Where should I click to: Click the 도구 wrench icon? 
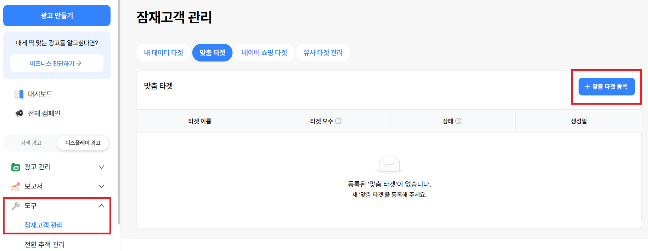(16, 206)
